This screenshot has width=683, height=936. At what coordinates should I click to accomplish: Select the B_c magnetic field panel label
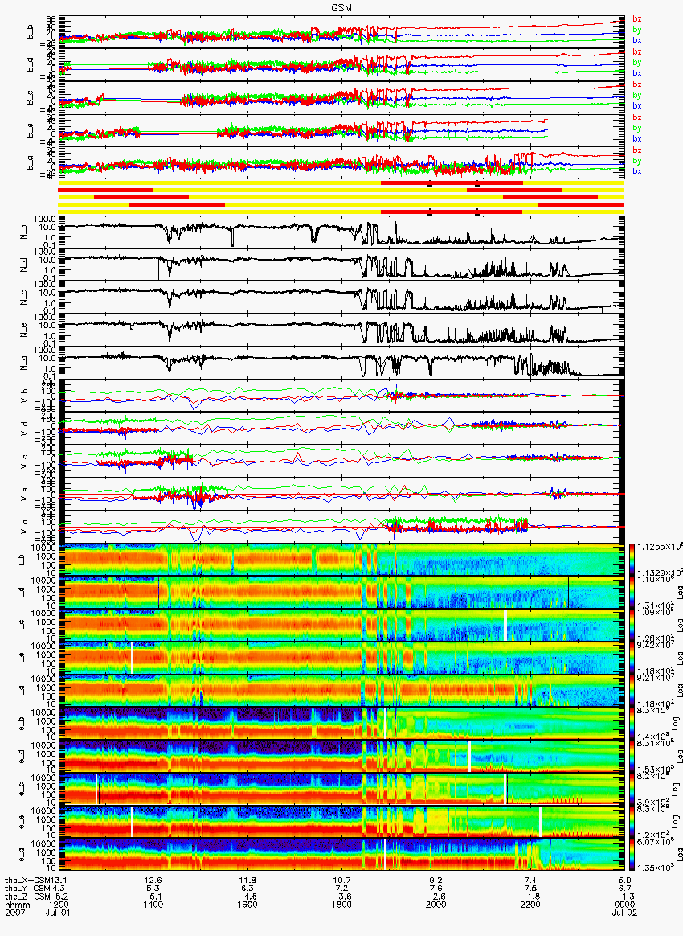click(x=29, y=98)
